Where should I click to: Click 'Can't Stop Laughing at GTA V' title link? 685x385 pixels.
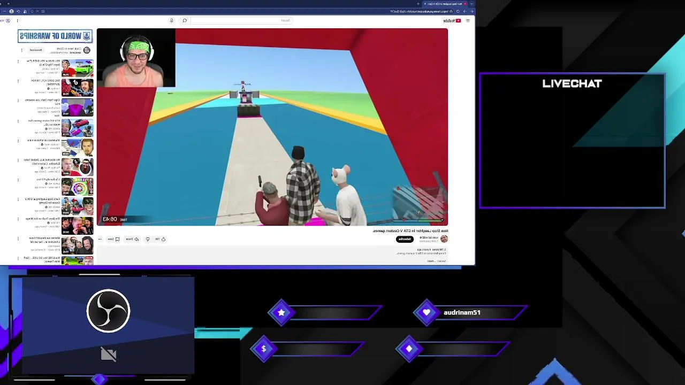tap(42, 201)
